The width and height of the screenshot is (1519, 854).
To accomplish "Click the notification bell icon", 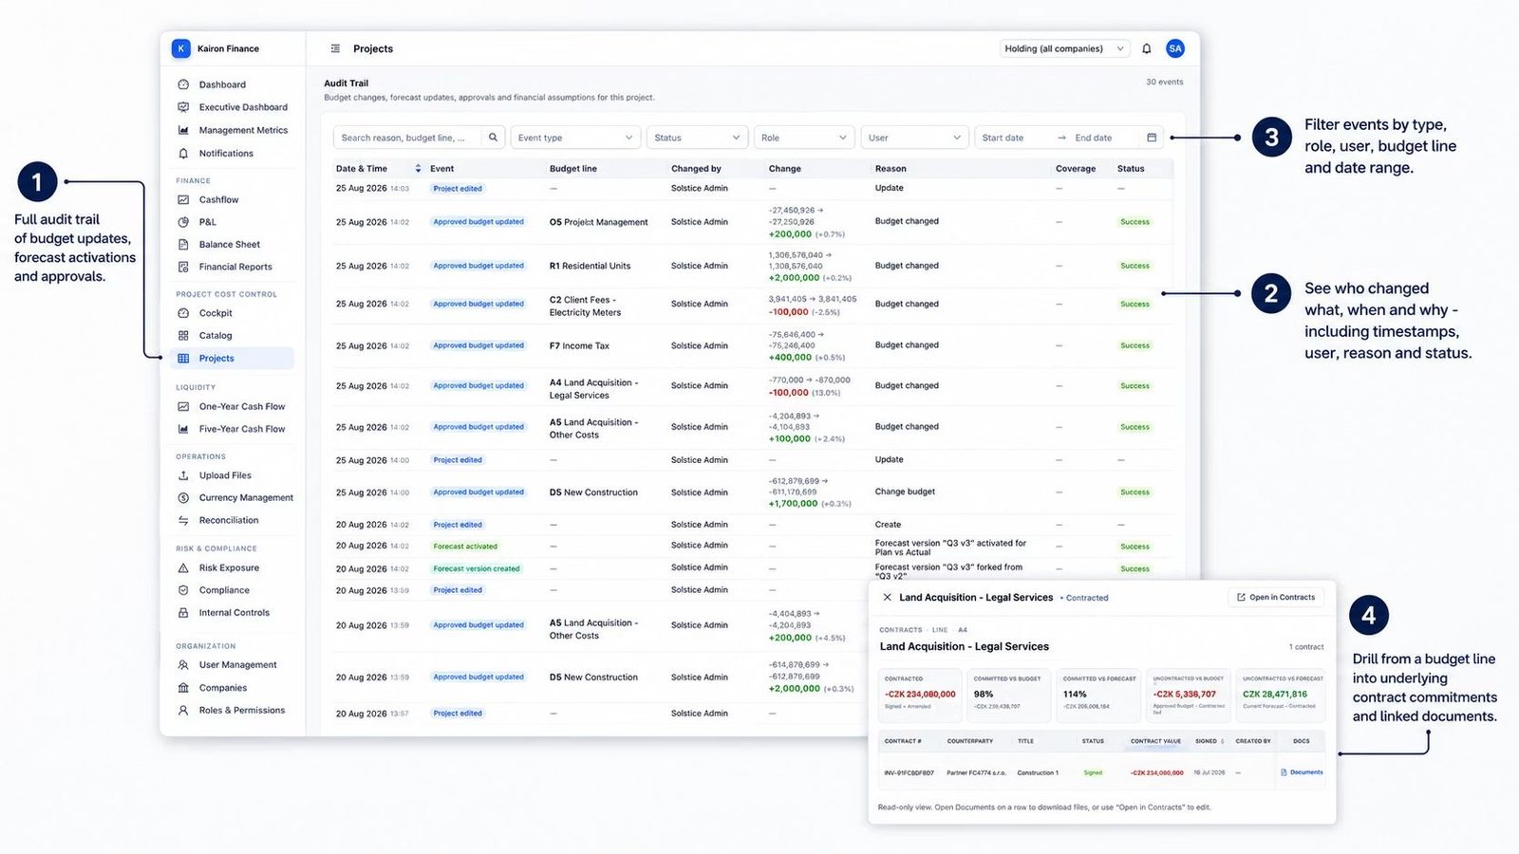I will [x=1146, y=48].
